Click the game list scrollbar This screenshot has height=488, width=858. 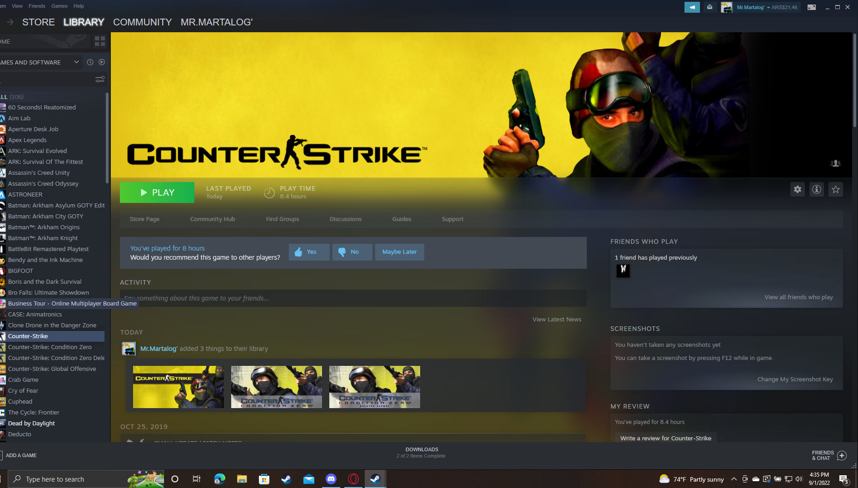[107, 136]
